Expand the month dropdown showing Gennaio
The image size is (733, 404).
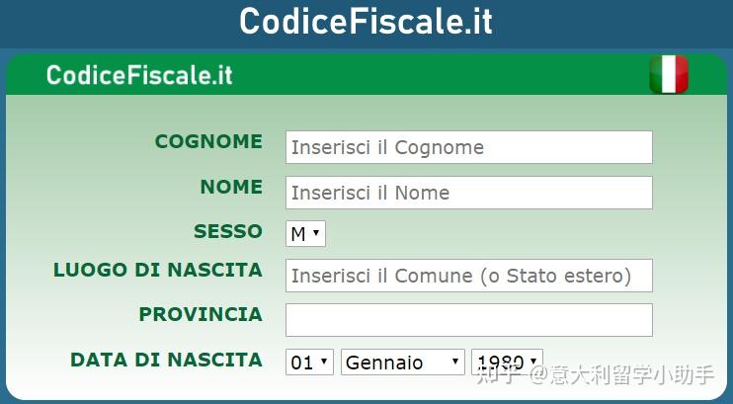[402, 363]
